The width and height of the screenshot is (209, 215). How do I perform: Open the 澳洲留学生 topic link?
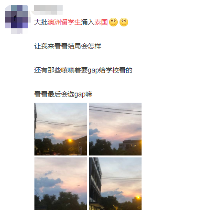point(64,22)
